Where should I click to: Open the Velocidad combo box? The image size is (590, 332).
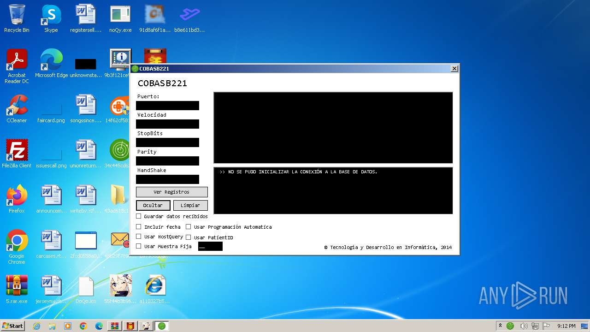click(167, 124)
